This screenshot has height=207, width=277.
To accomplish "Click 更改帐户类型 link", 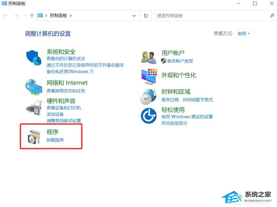I will [180, 61].
